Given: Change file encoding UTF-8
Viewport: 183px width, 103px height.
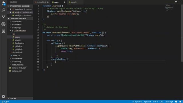Looking at the screenshot, I should pyautogui.click(x=155, y=102).
